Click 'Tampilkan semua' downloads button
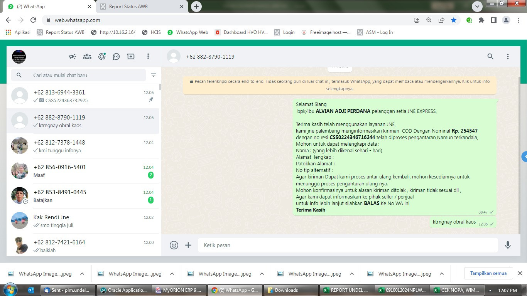527x296 pixels. pyautogui.click(x=488, y=273)
